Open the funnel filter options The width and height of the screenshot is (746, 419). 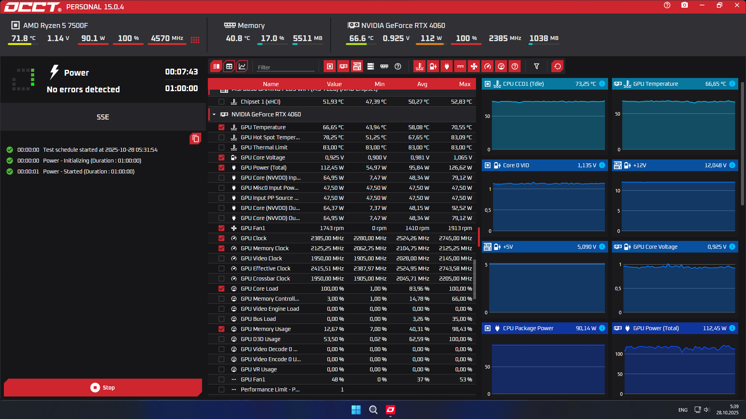(x=536, y=66)
